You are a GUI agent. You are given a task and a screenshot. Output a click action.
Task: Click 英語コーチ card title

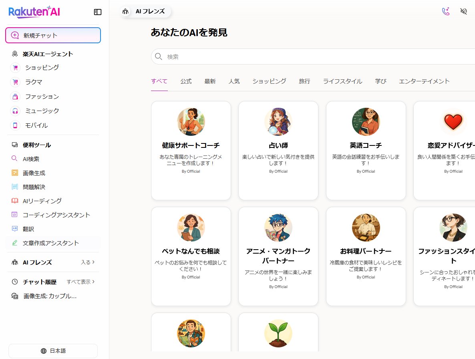point(366,145)
